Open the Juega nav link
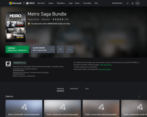Image resolution: width=147 pixels, height=117 pixels. pos(71,3)
